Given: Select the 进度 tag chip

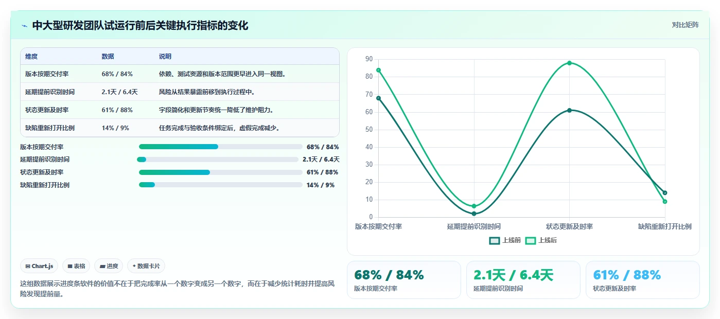Looking at the screenshot, I should point(109,266).
